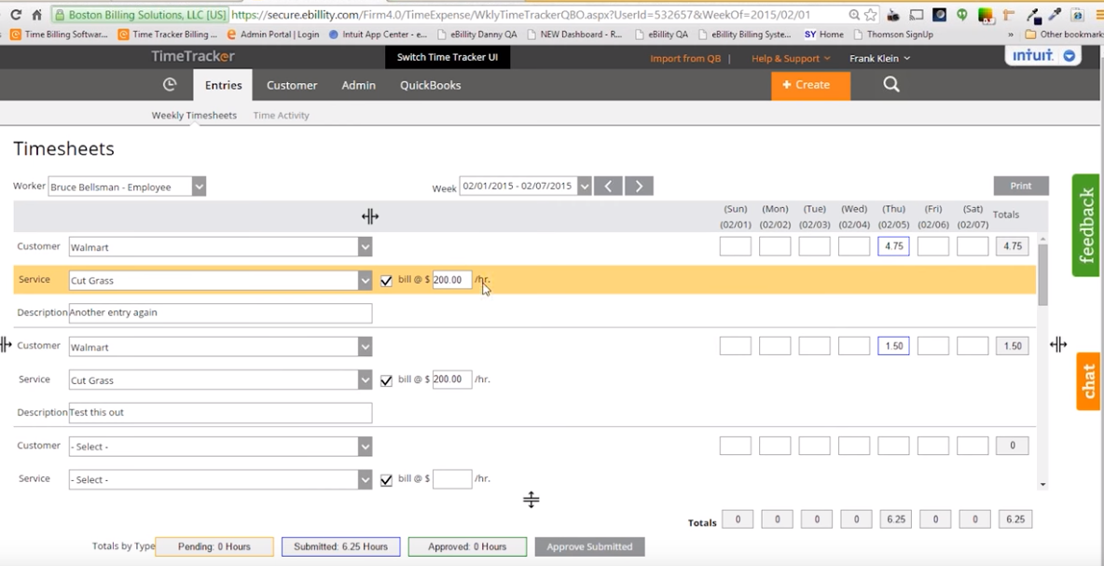Show more bookmarks with the chevron
The width and height of the screenshot is (1104, 566).
(x=1011, y=34)
